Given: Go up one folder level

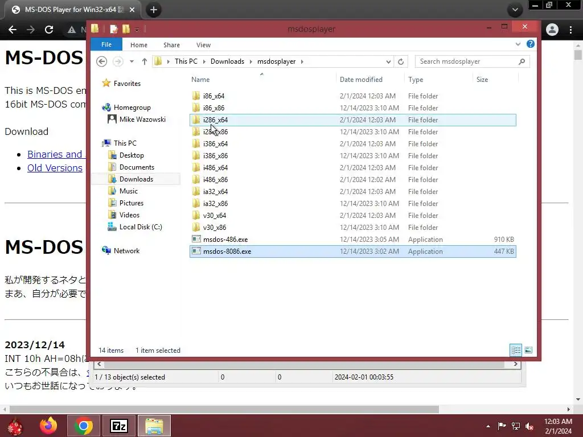Looking at the screenshot, I should point(144,61).
